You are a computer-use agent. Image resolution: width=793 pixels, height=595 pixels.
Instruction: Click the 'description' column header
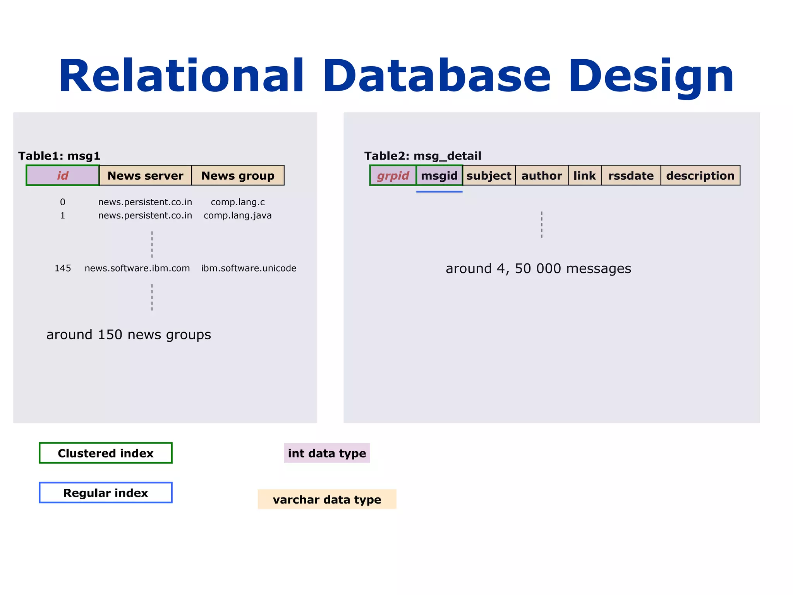[700, 175]
